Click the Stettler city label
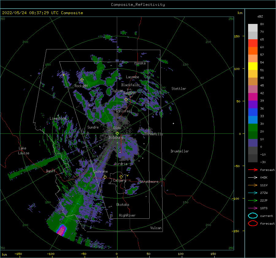Viewport: 276px width, 258px height. (179, 89)
